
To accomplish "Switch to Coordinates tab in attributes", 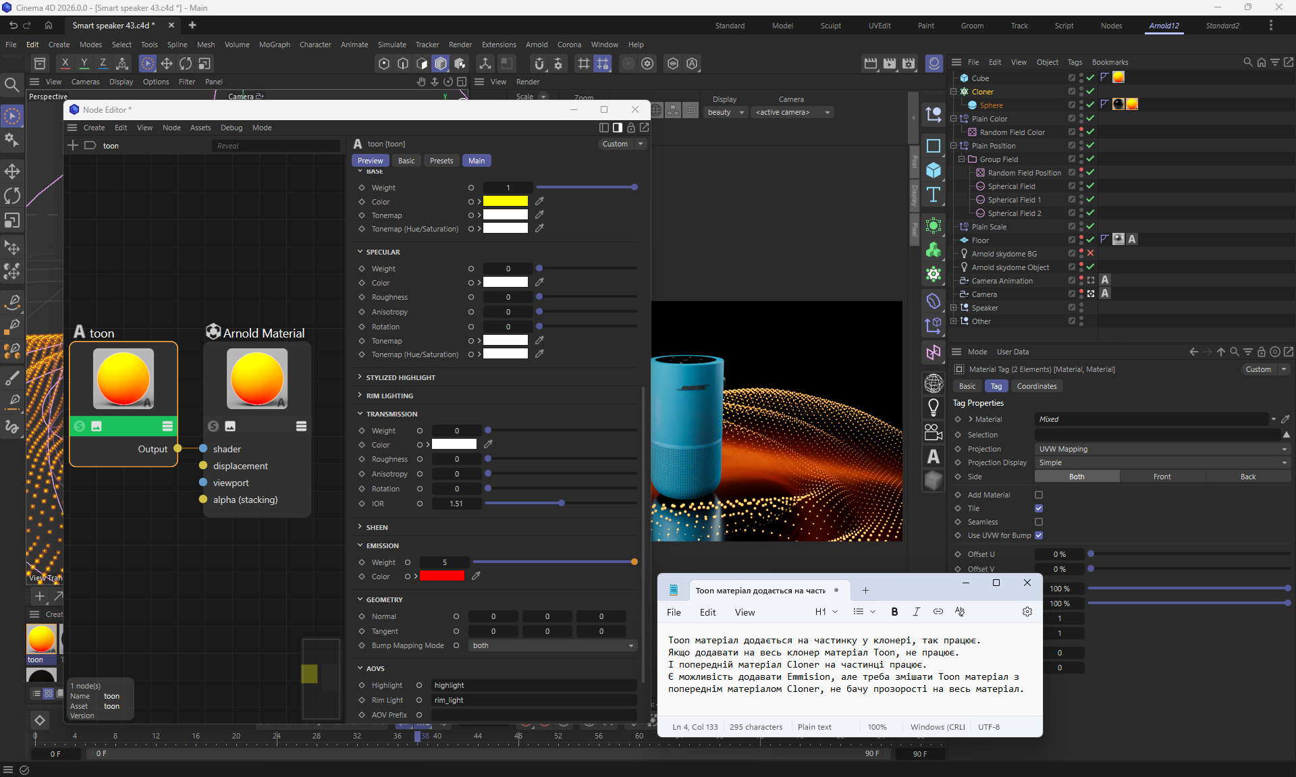I will [1036, 386].
